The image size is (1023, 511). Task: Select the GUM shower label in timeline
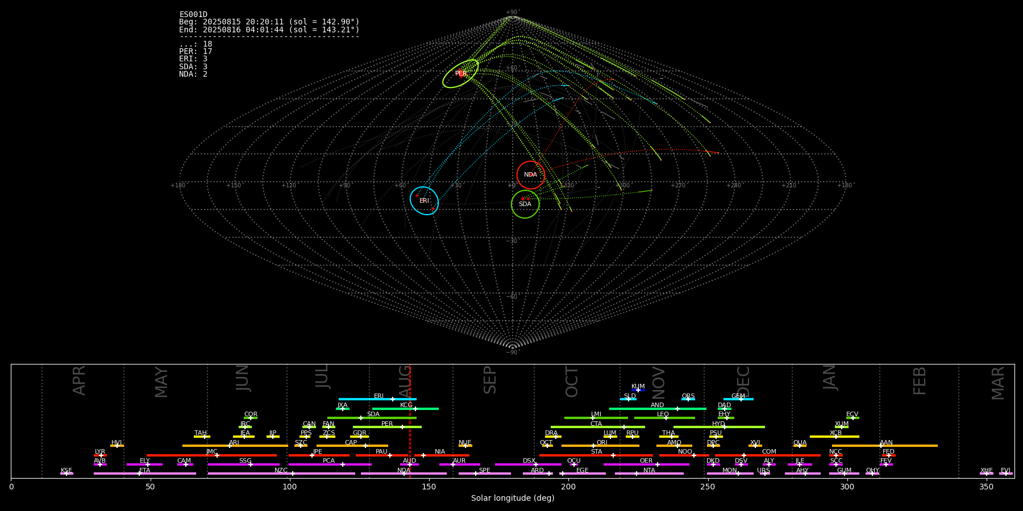[845, 471]
